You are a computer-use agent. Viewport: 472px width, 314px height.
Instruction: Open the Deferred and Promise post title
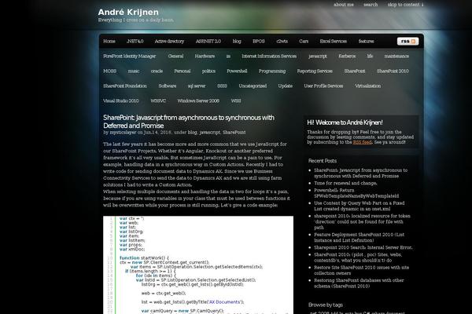(189, 122)
